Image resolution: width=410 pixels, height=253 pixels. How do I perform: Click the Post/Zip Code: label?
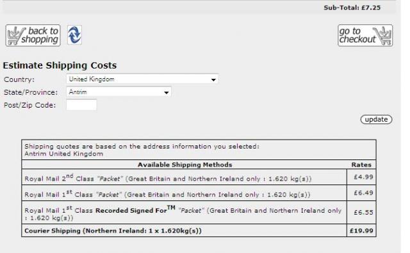(30, 105)
